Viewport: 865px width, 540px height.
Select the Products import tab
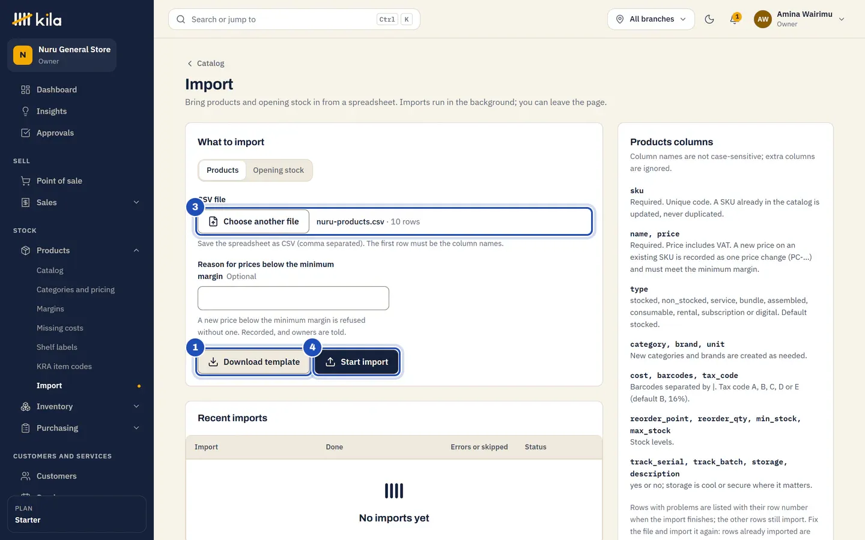pyautogui.click(x=222, y=170)
